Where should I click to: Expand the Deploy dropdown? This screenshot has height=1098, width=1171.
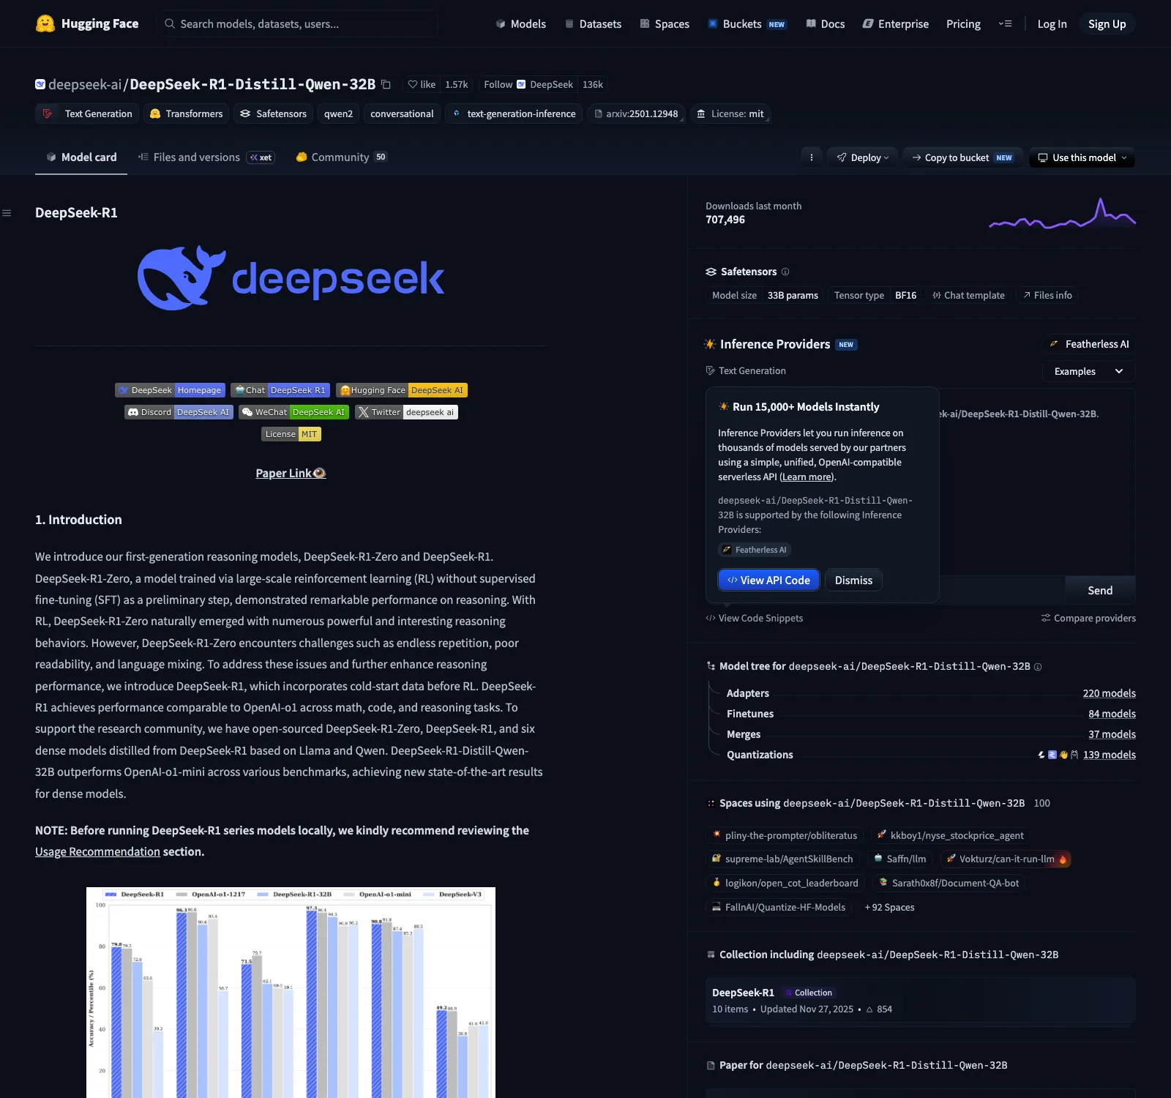pyautogui.click(x=862, y=157)
